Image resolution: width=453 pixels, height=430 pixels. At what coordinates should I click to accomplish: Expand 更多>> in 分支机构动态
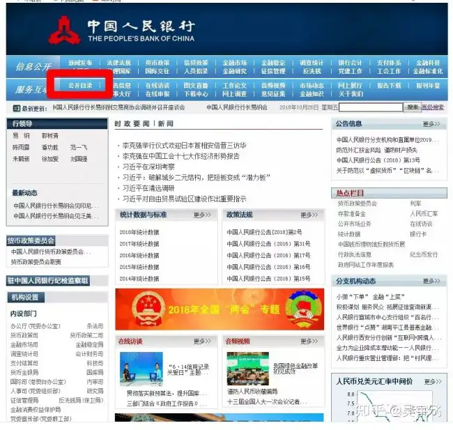coord(431,281)
